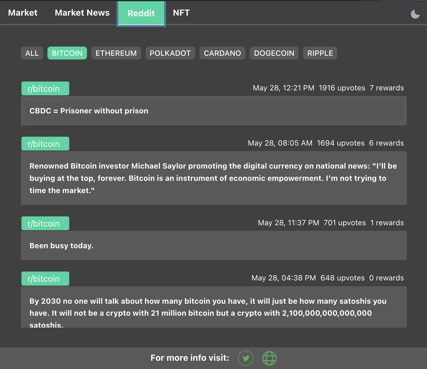Click the 'May 28, 11:37 PM' timestamp
The image size is (427, 369).
click(x=289, y=223)
